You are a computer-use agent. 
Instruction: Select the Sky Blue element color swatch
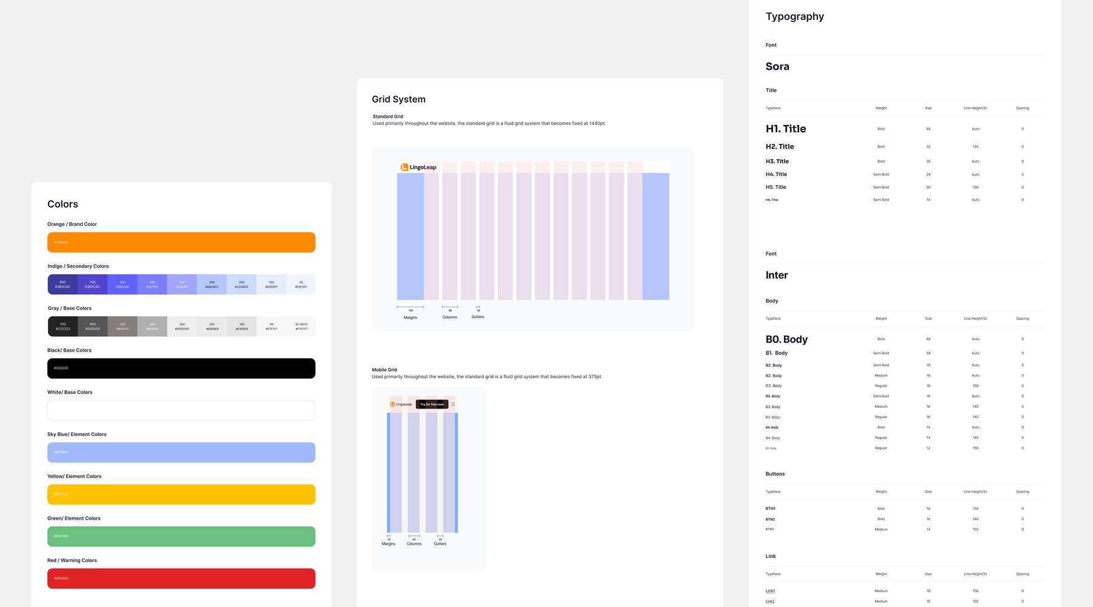(181, 452)
